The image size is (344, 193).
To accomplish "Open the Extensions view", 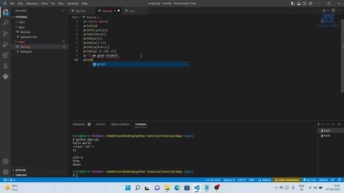I will [x=5, y=55].
